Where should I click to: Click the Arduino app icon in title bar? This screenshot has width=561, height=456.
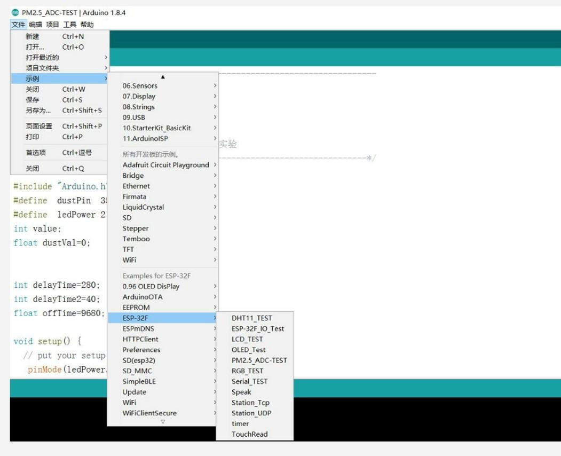pyautogui.click(x=15, y=12)
